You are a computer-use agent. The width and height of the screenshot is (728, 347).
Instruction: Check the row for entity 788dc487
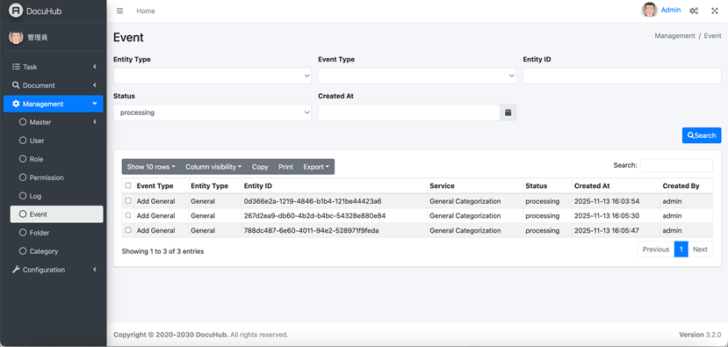click(x=128, y=230)
